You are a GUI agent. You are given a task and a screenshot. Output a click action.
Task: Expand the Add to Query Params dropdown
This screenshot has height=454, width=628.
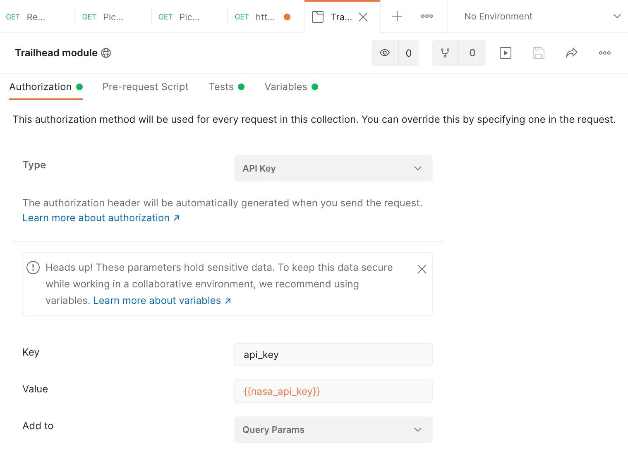pyautogui.click(x=333, y=430)
